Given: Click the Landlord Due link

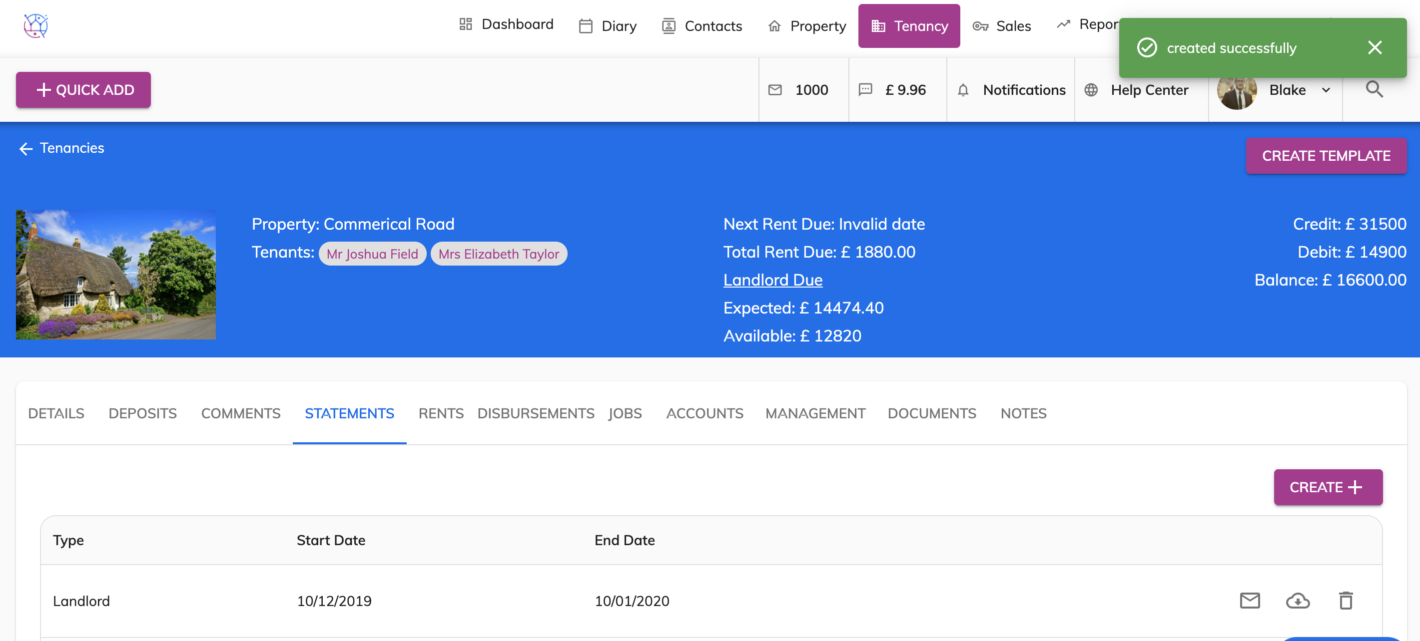Looking at the screenshot, I should coord(772,280).
